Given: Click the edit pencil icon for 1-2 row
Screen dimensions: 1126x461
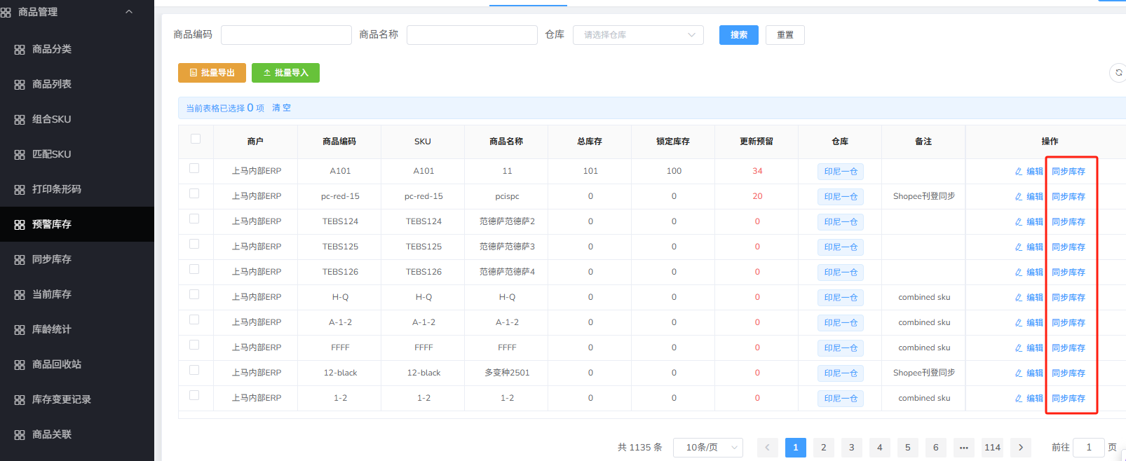Looking at the screenshot, I should (x=1019, y=399).
